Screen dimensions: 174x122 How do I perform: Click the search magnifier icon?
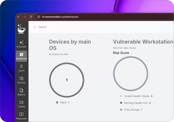35,27
